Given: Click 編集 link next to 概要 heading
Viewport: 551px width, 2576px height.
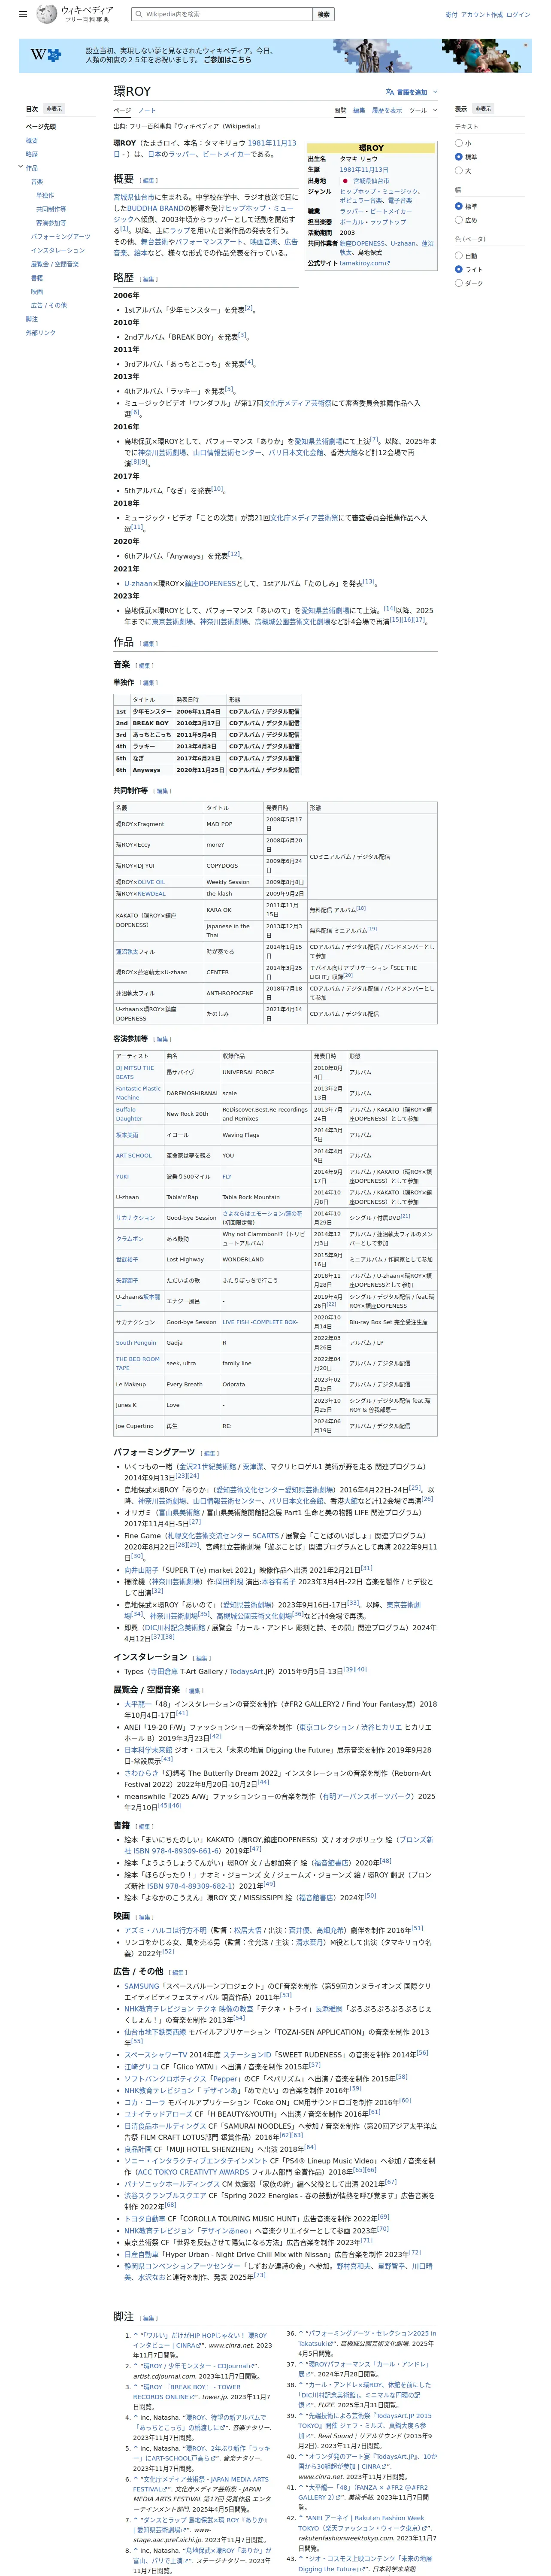Looking at the screenshot, I should point(149,181).
